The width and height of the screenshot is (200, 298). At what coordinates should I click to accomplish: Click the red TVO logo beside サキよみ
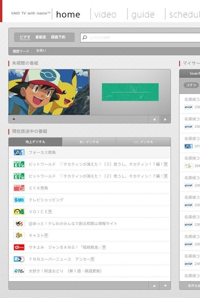click(x=19, y=247)
